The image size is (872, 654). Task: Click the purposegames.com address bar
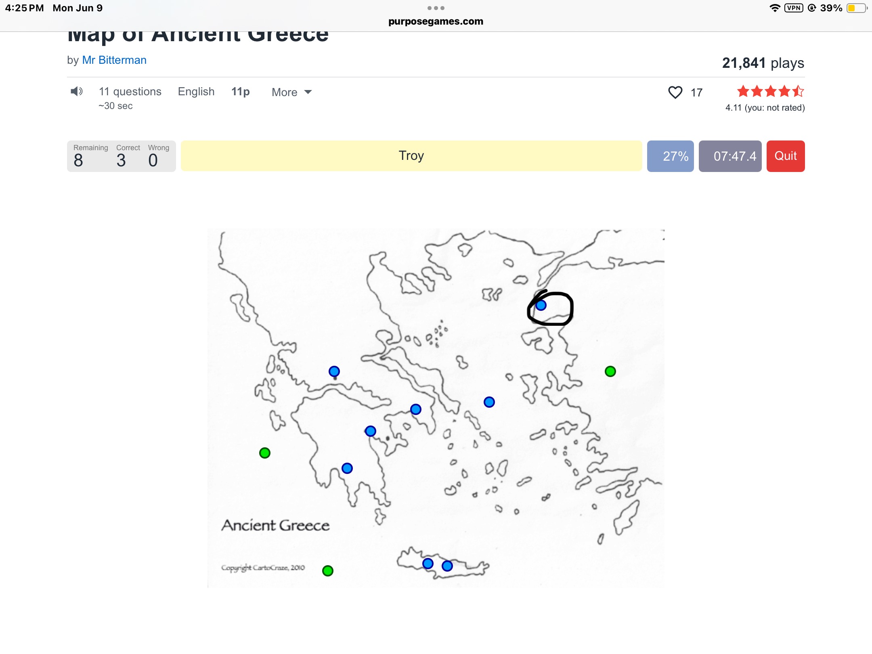[x=436, y=21]
